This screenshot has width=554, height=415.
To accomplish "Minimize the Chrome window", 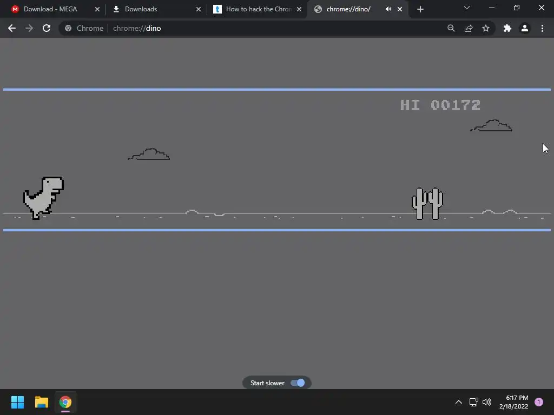I will (x=492, y=8).
